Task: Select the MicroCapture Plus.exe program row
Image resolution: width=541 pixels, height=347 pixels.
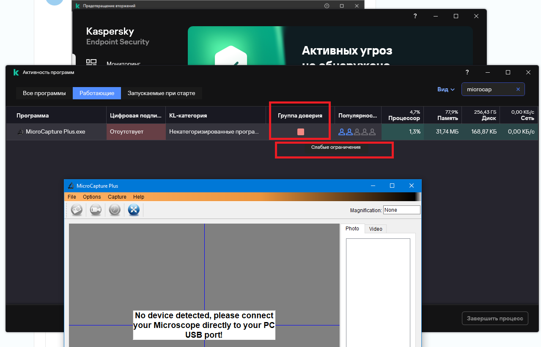Action: (x=55, y=132)
